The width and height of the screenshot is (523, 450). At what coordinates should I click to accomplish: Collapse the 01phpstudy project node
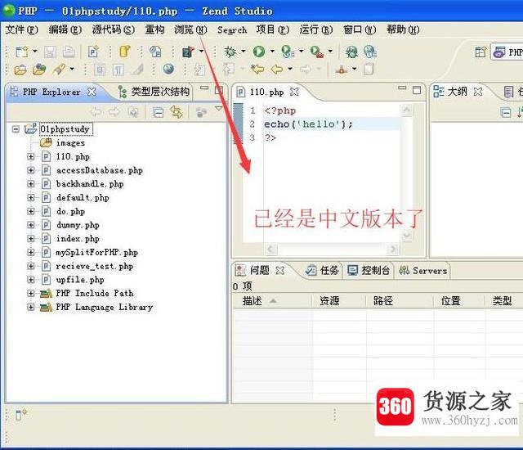(16, 128)
